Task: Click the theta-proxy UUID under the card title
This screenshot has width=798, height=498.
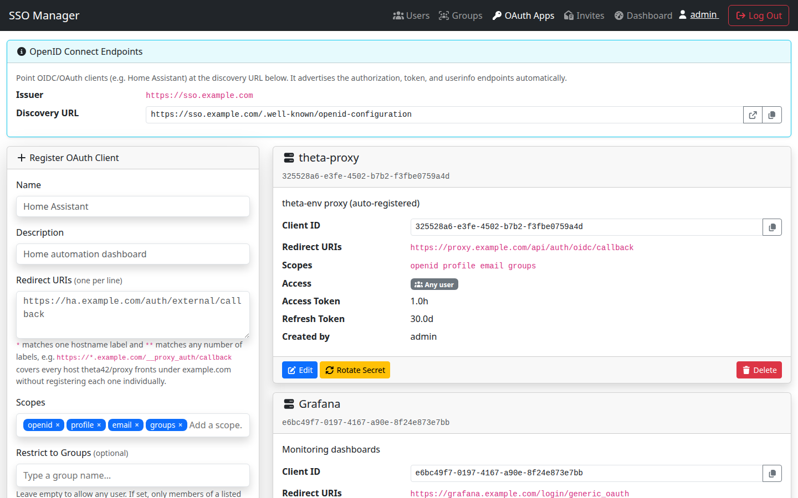Action: pyautogui.click(x=366, y=176)
